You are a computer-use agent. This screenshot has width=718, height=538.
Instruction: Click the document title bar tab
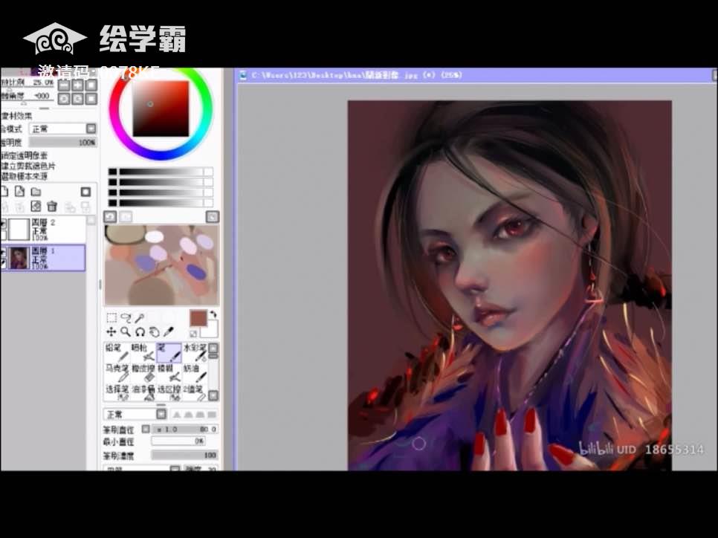point(475,75)
